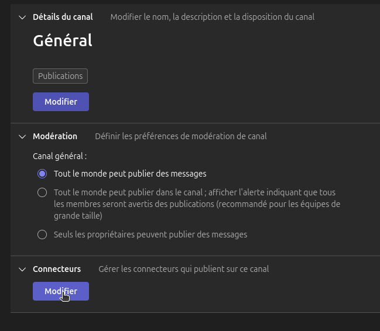
Task: Click the Modération section title
Action: click(55, 136)
